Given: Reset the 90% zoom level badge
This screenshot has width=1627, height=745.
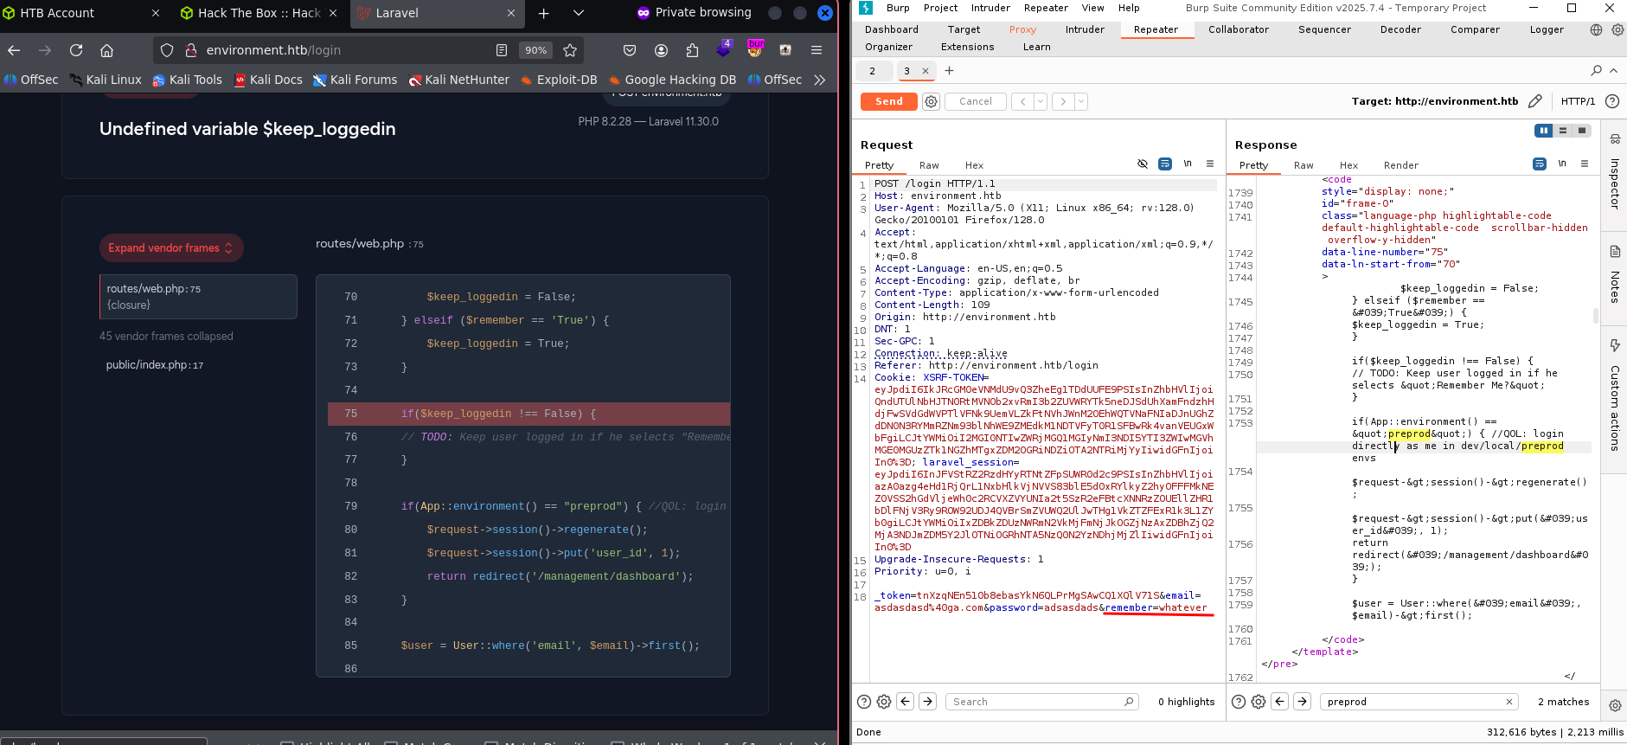Looking at the screenshot, I should point(535,50).
